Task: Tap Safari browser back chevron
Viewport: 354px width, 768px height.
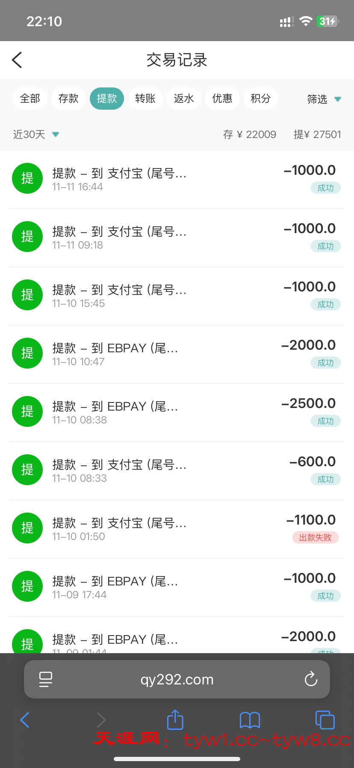Action: (x=25, y=720)
